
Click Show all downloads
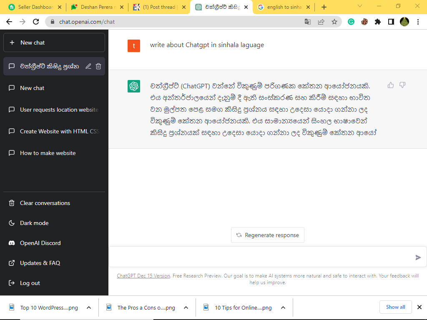pyautogui.click(x=395, y=307)
